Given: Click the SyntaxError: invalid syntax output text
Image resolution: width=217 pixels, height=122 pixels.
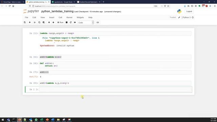Looking at the screenshot, I should pyautogui.click(x=57, y=46).
